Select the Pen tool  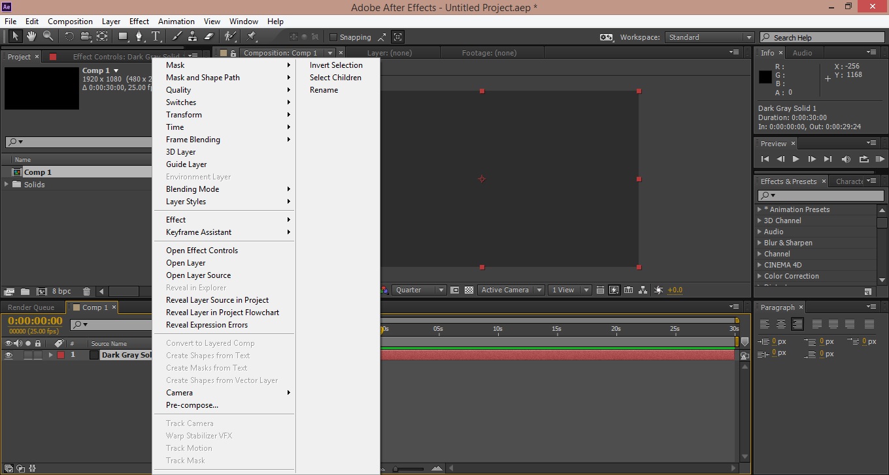[x=139, y=37]
